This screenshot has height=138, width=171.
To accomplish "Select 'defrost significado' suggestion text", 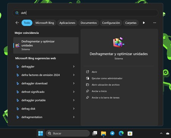I will [x=33, y=92].
